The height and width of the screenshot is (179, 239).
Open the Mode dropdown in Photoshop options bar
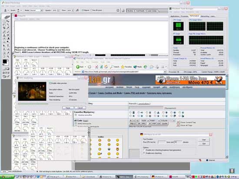click(x=41, y=10)
